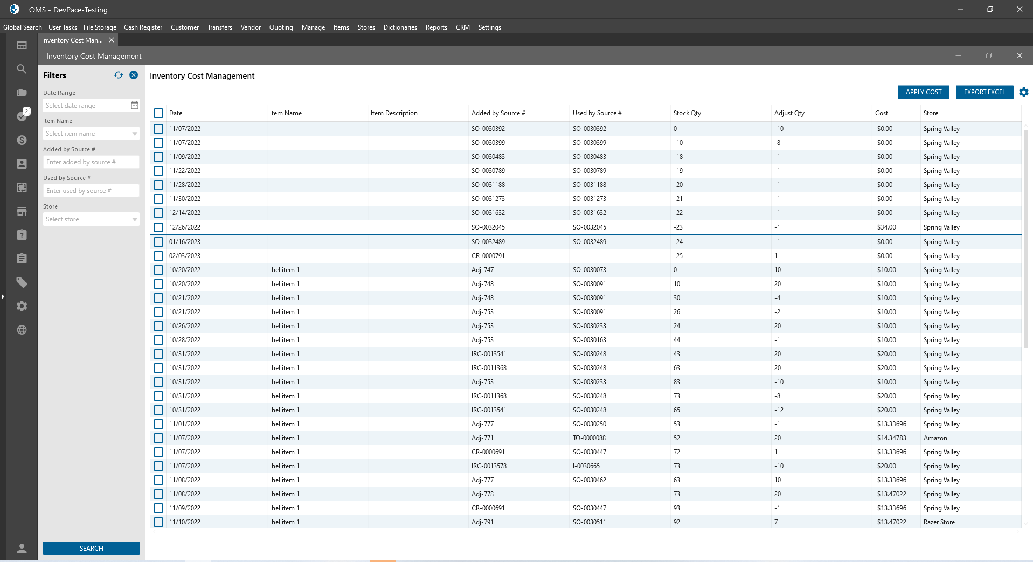Open the Select store dropdown
Image resolution: width=1033 pixels, height=562 pixels.
[135, 219]
